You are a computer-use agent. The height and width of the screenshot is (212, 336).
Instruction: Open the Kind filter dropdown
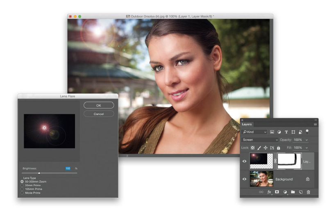coord(254,132)
